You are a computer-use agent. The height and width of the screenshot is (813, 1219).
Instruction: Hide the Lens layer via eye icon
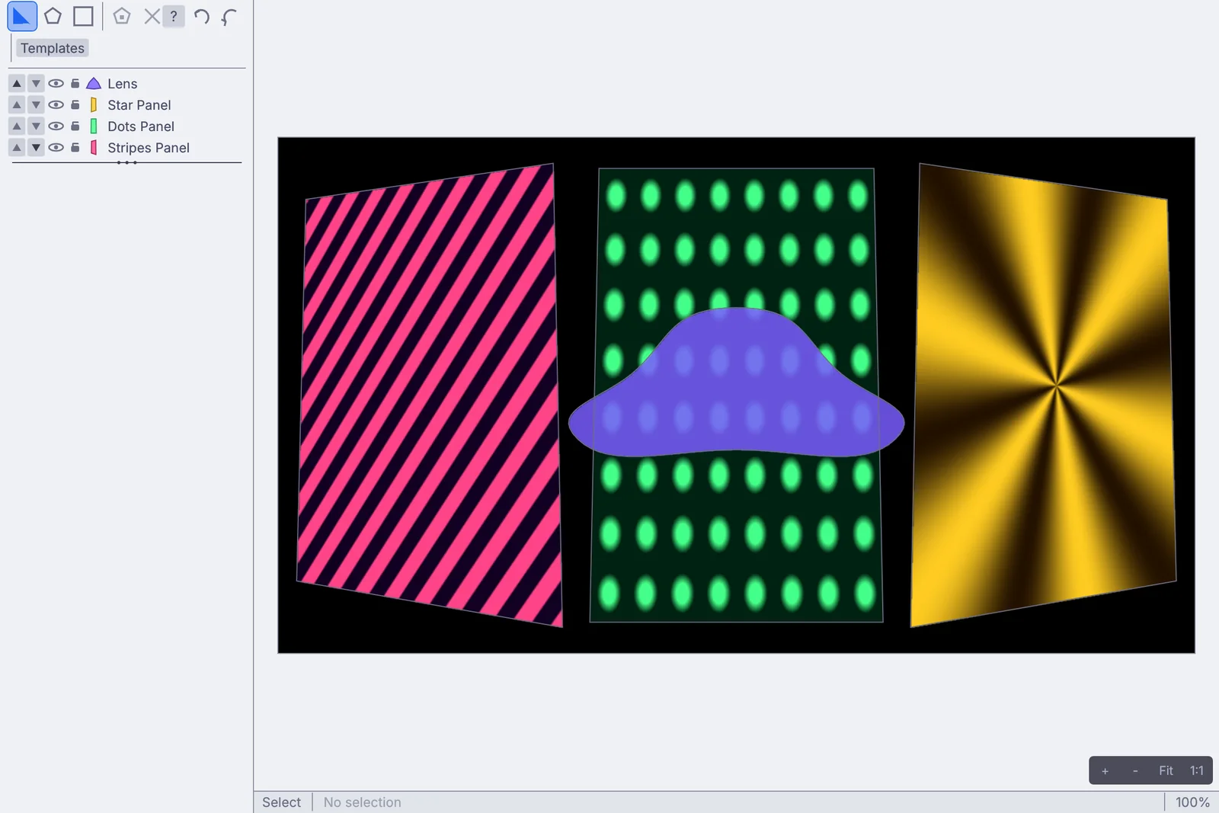click(56, 83)
